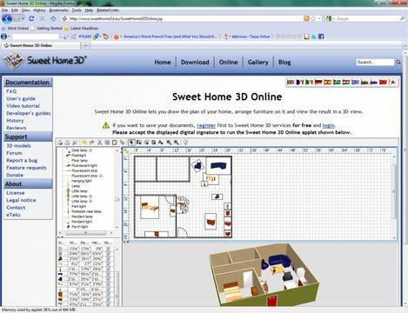Viewport: 408px width, 313px height.
Task: Click the second magnifier zoom icon
Action: point(176,143)
